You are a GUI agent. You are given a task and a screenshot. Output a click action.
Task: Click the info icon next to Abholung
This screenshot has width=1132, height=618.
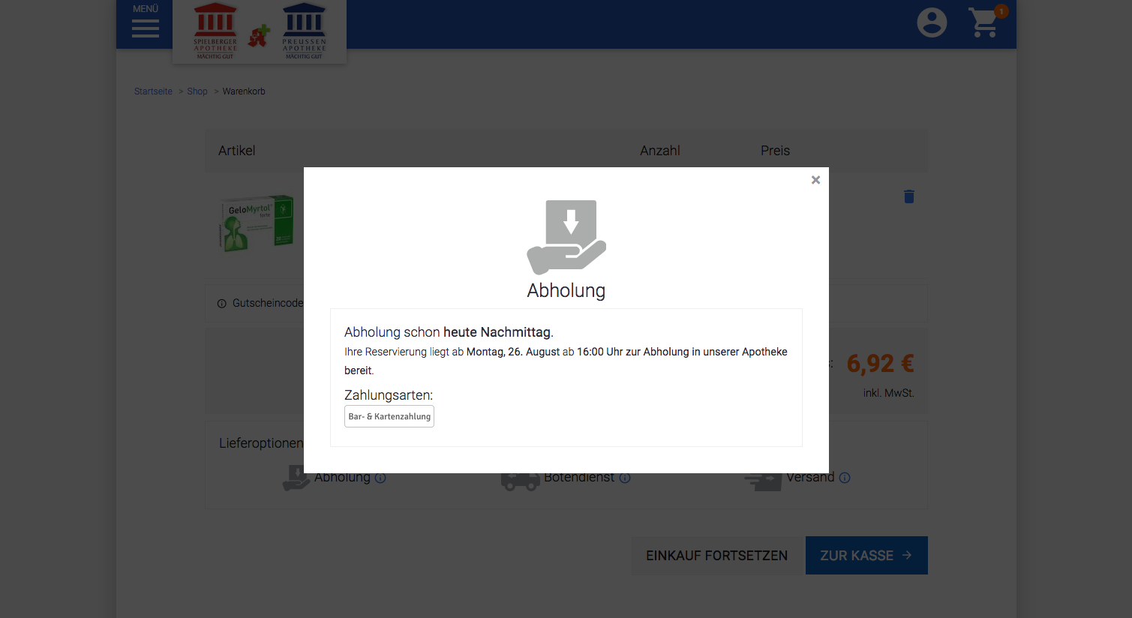380,478
